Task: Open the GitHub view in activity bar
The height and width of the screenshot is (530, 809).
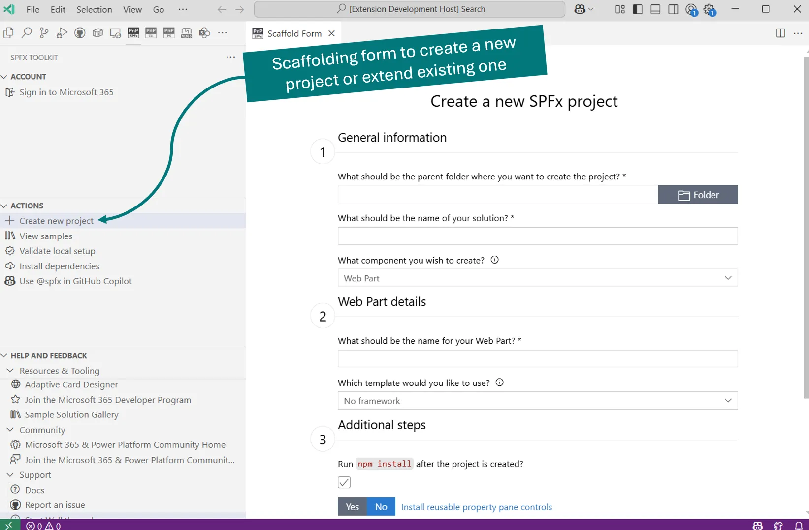Action: [x=80, y=33]
